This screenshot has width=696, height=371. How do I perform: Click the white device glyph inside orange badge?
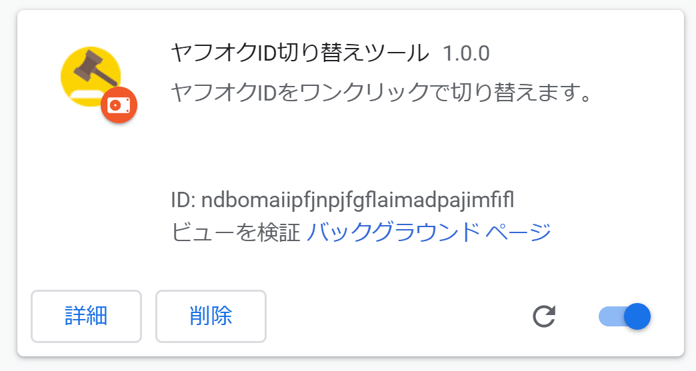119,105
